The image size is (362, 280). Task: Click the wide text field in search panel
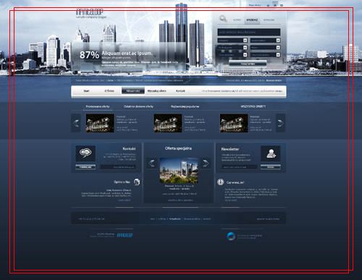[x=249, y=32]
